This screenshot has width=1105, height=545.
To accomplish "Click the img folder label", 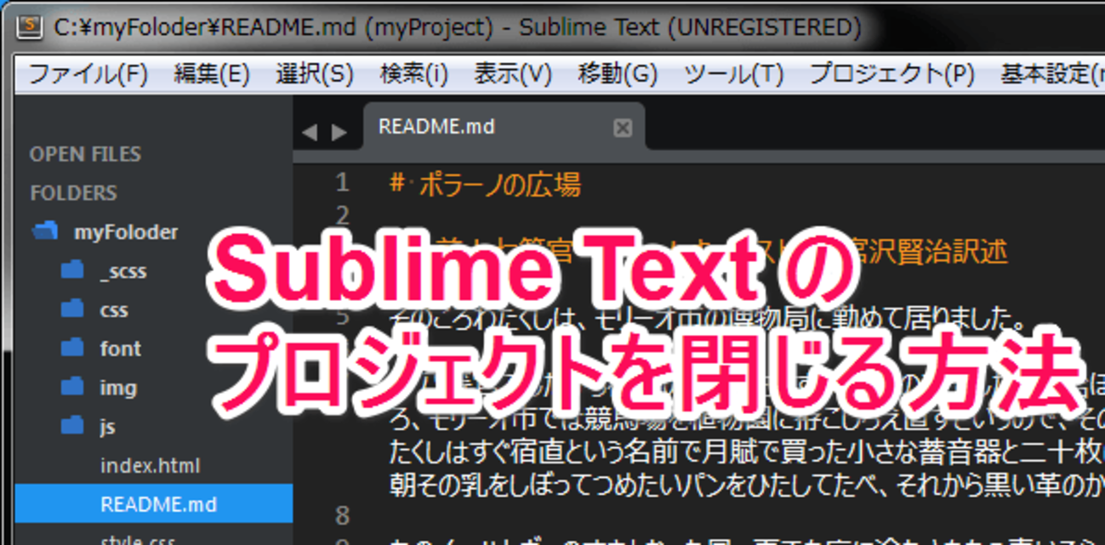I will click(x=117, y=388).
